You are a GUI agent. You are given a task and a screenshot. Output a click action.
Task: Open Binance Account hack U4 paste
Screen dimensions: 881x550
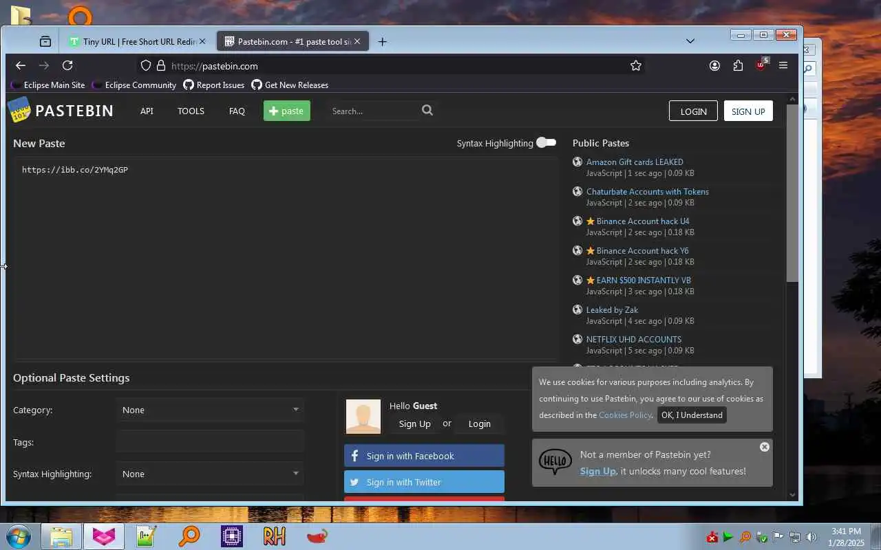pyautogui.click(x=643, y=221)
